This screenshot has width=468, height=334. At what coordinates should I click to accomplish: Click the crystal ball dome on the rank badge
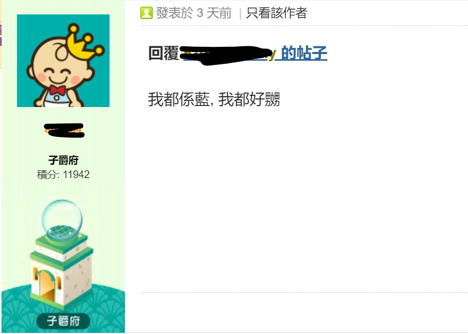pos(62,220)
